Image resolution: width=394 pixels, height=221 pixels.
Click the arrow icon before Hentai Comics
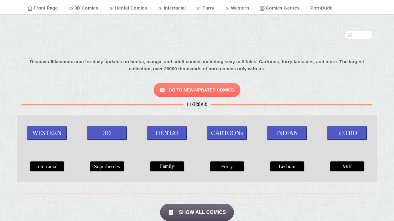click(x=111, y=8)
